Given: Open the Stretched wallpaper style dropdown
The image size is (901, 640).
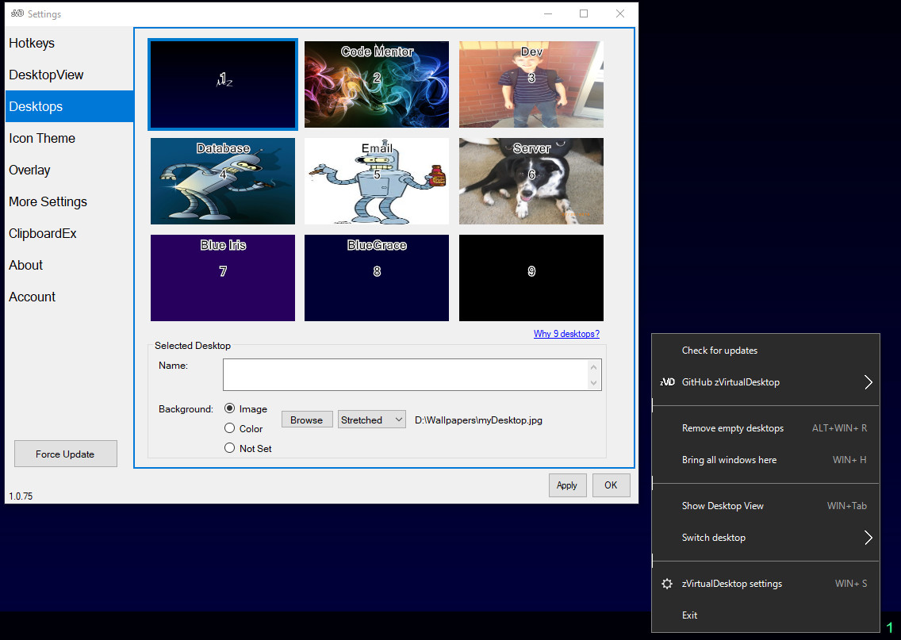Looking at the screenshot, I should (372, 420).
